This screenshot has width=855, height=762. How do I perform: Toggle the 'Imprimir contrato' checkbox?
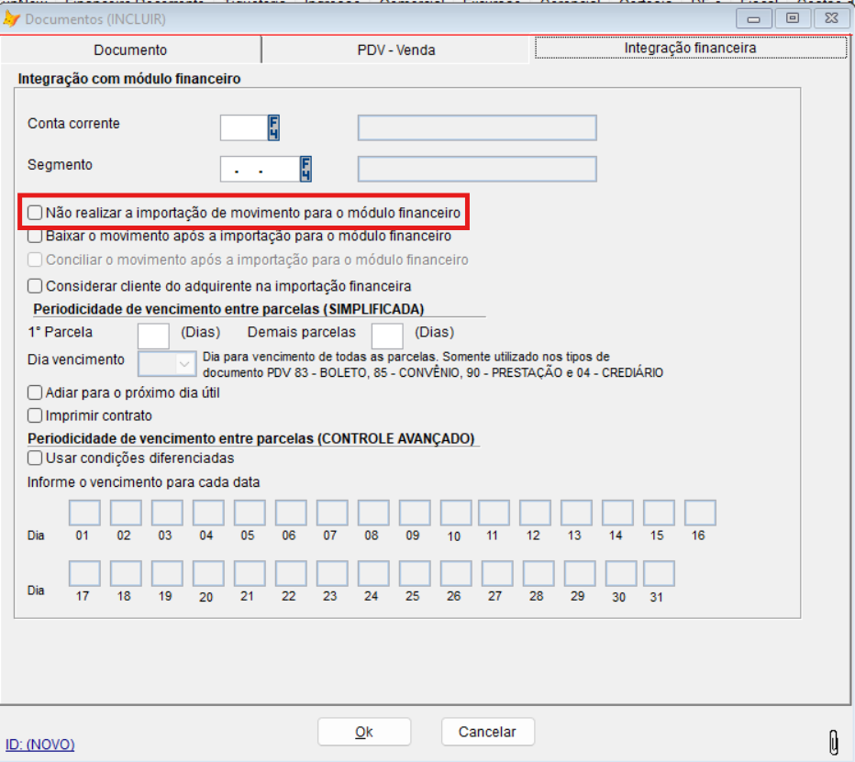tap(35, 415)
